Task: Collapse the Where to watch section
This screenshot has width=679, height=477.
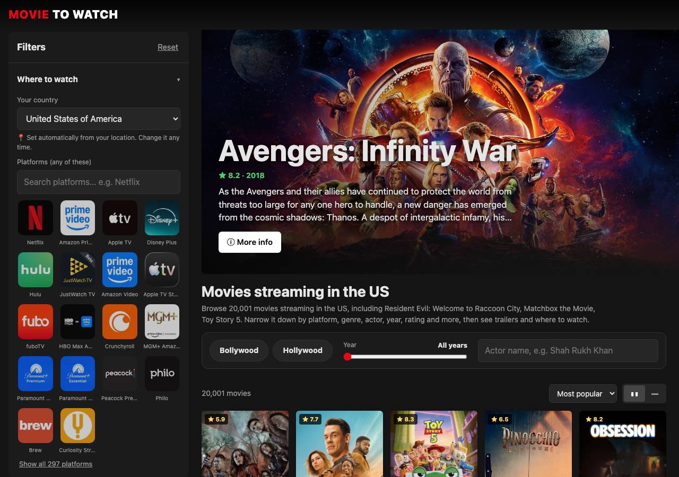Action: pyautogui.click(x=99, y=79)
